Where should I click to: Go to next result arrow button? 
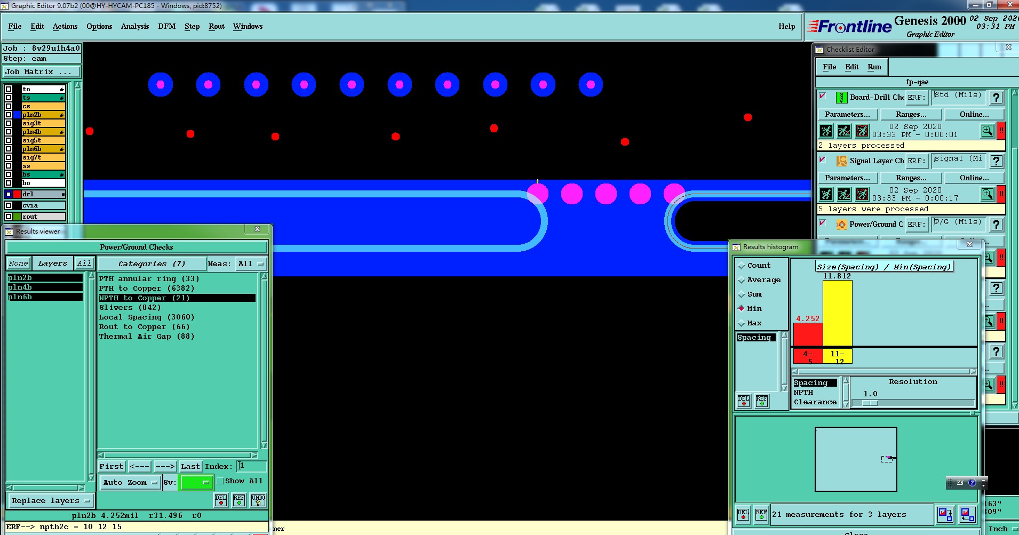[165, 467]
